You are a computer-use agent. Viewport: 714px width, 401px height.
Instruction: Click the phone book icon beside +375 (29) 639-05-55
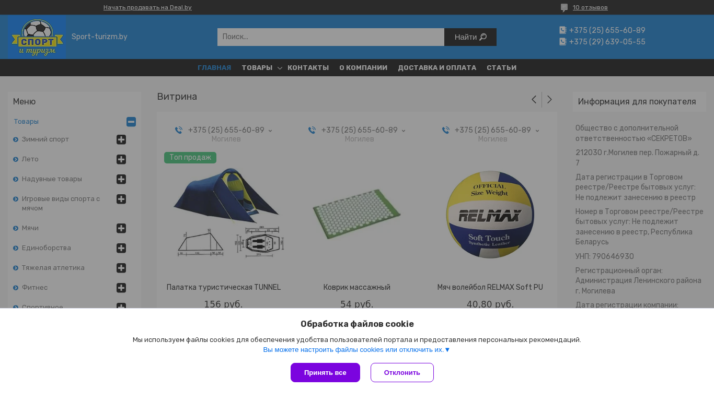(563, 42)
